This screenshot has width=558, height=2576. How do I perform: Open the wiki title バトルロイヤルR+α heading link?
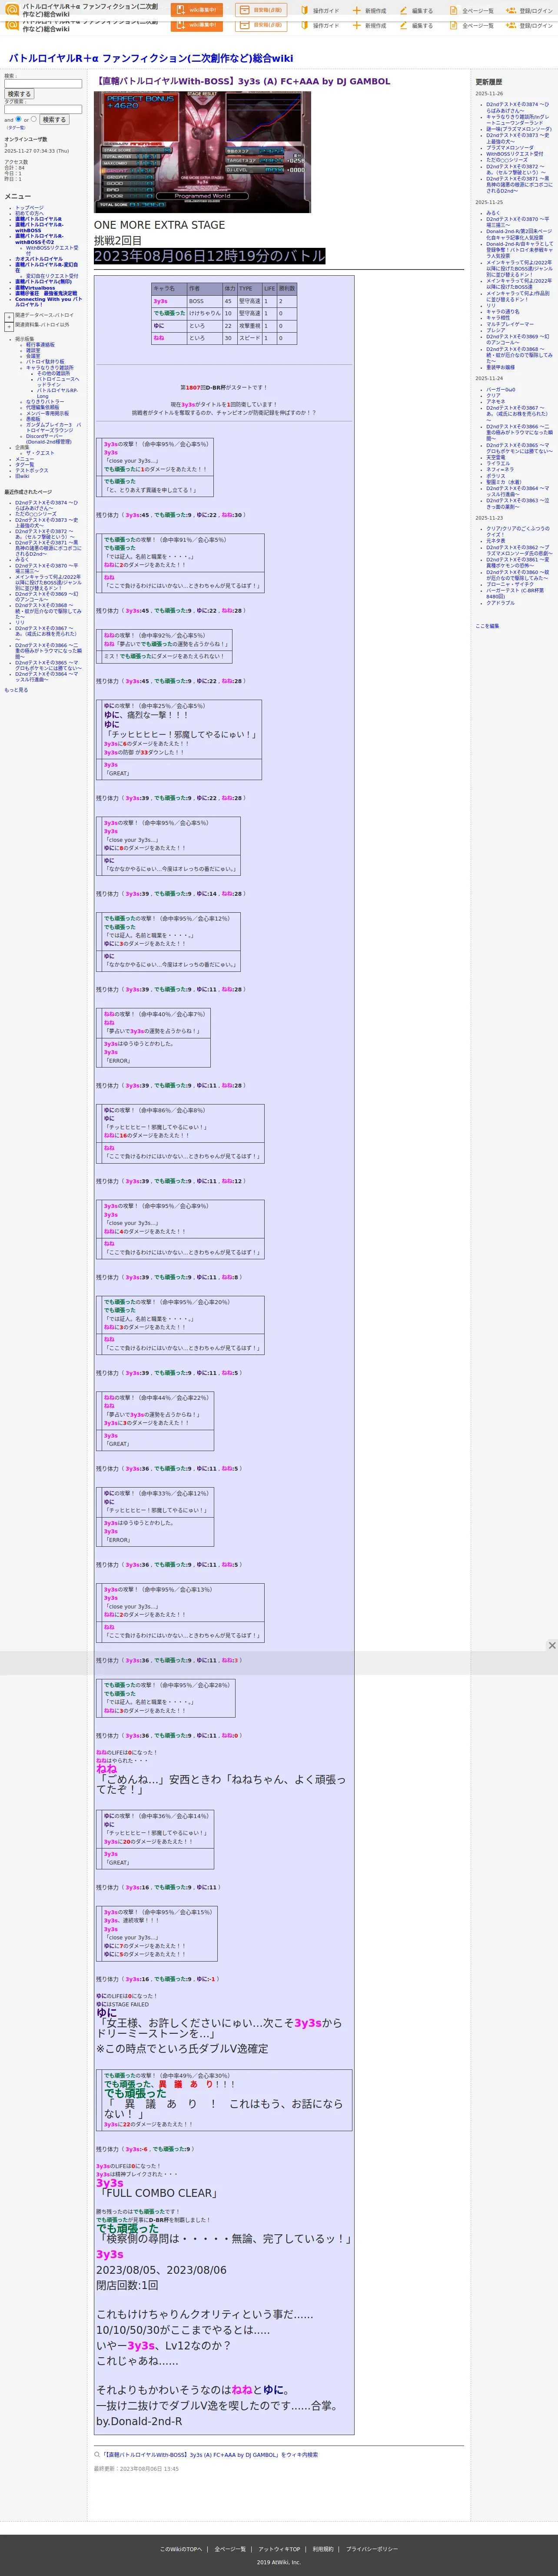(151, 58)
